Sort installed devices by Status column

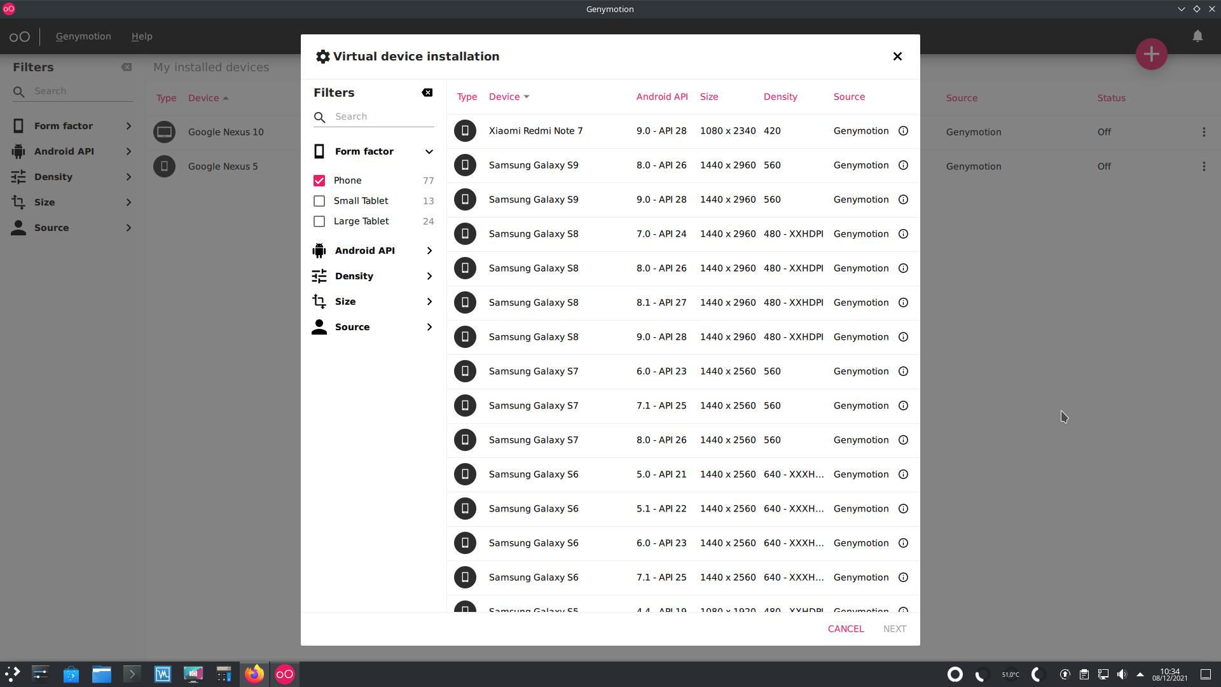pos(1111,98)
